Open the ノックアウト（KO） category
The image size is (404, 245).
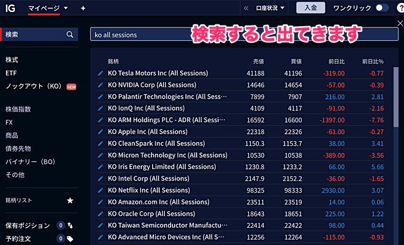coord(33,86)
